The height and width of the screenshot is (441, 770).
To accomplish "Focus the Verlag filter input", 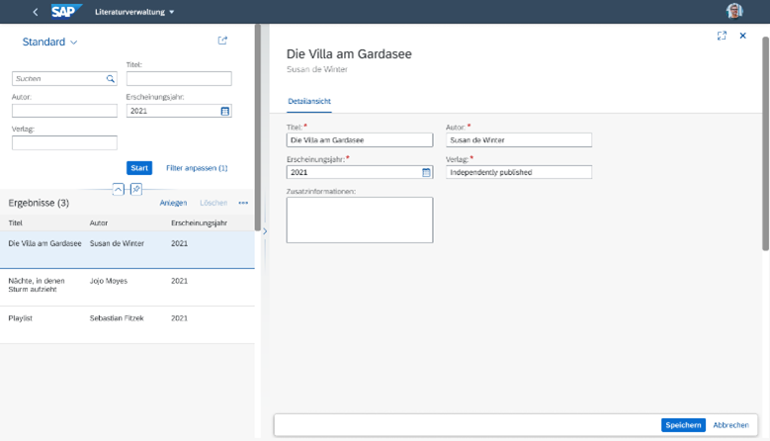I will pyautogui.click(x=64, y=142).
